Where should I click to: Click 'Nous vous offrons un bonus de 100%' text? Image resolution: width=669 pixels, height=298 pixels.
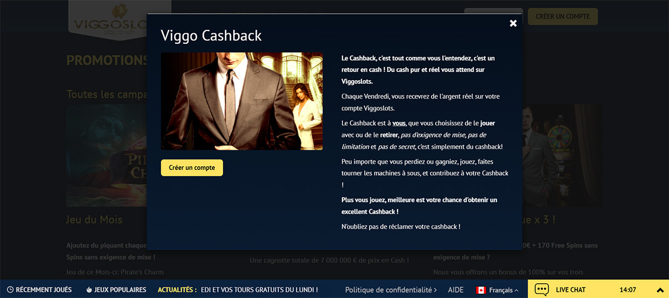coord(508,272)
